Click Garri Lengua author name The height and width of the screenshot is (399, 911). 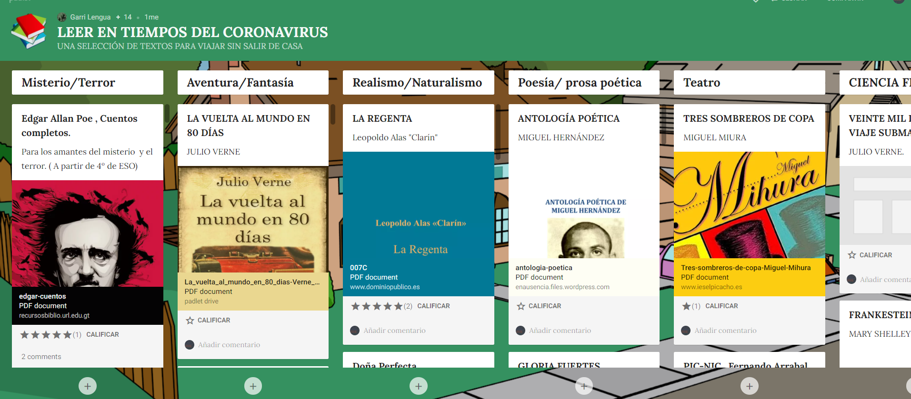pos(90,17)
